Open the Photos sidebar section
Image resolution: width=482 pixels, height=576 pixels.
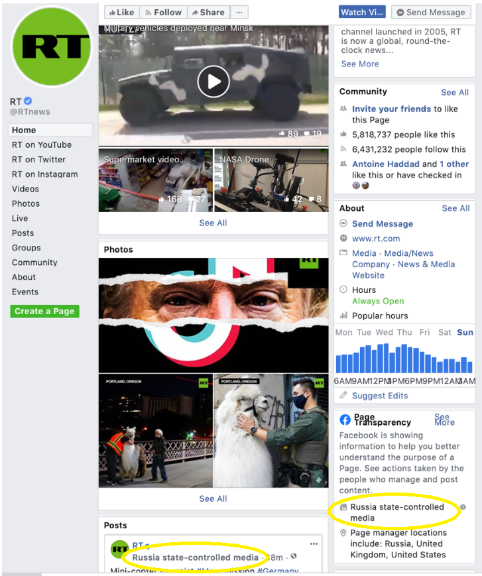tap(26, 203)
